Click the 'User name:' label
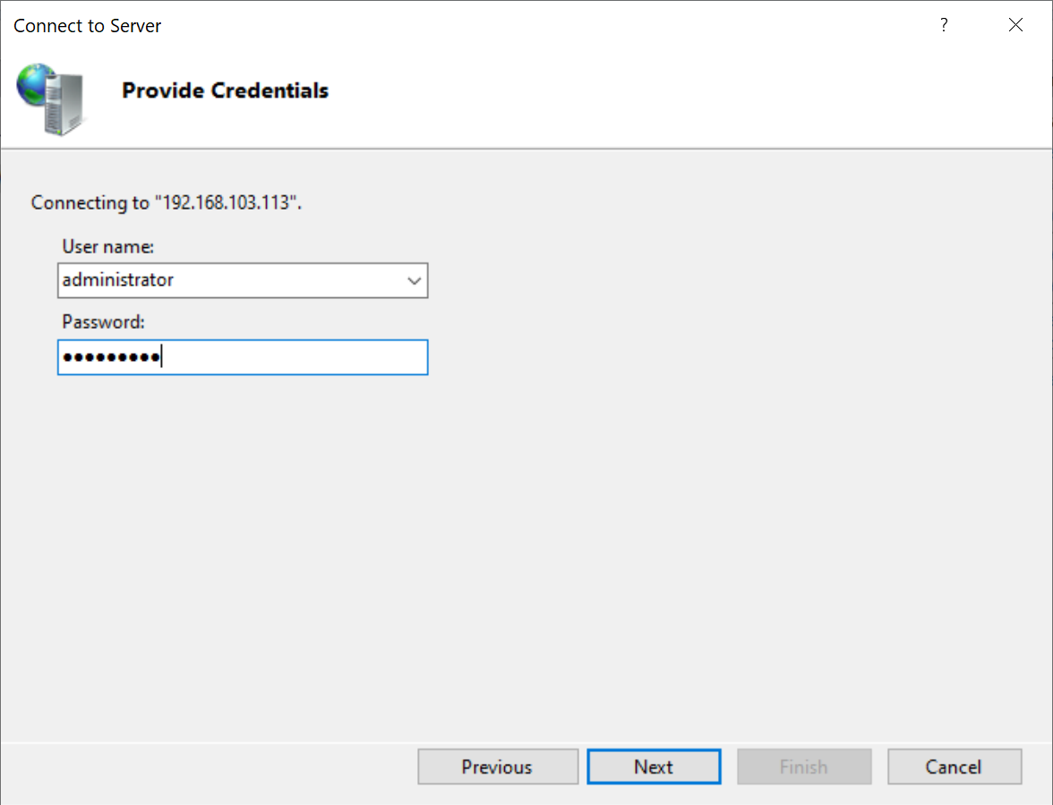1053x805 pixels. [108, 246]
